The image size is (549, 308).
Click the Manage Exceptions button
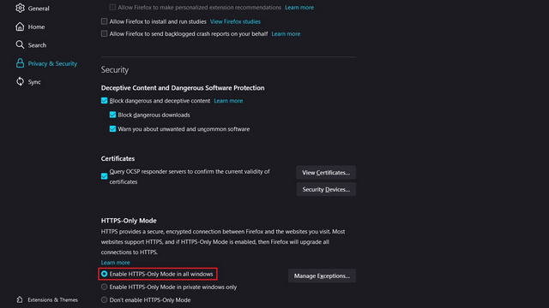pyautogui.click(x=322, y=275)
